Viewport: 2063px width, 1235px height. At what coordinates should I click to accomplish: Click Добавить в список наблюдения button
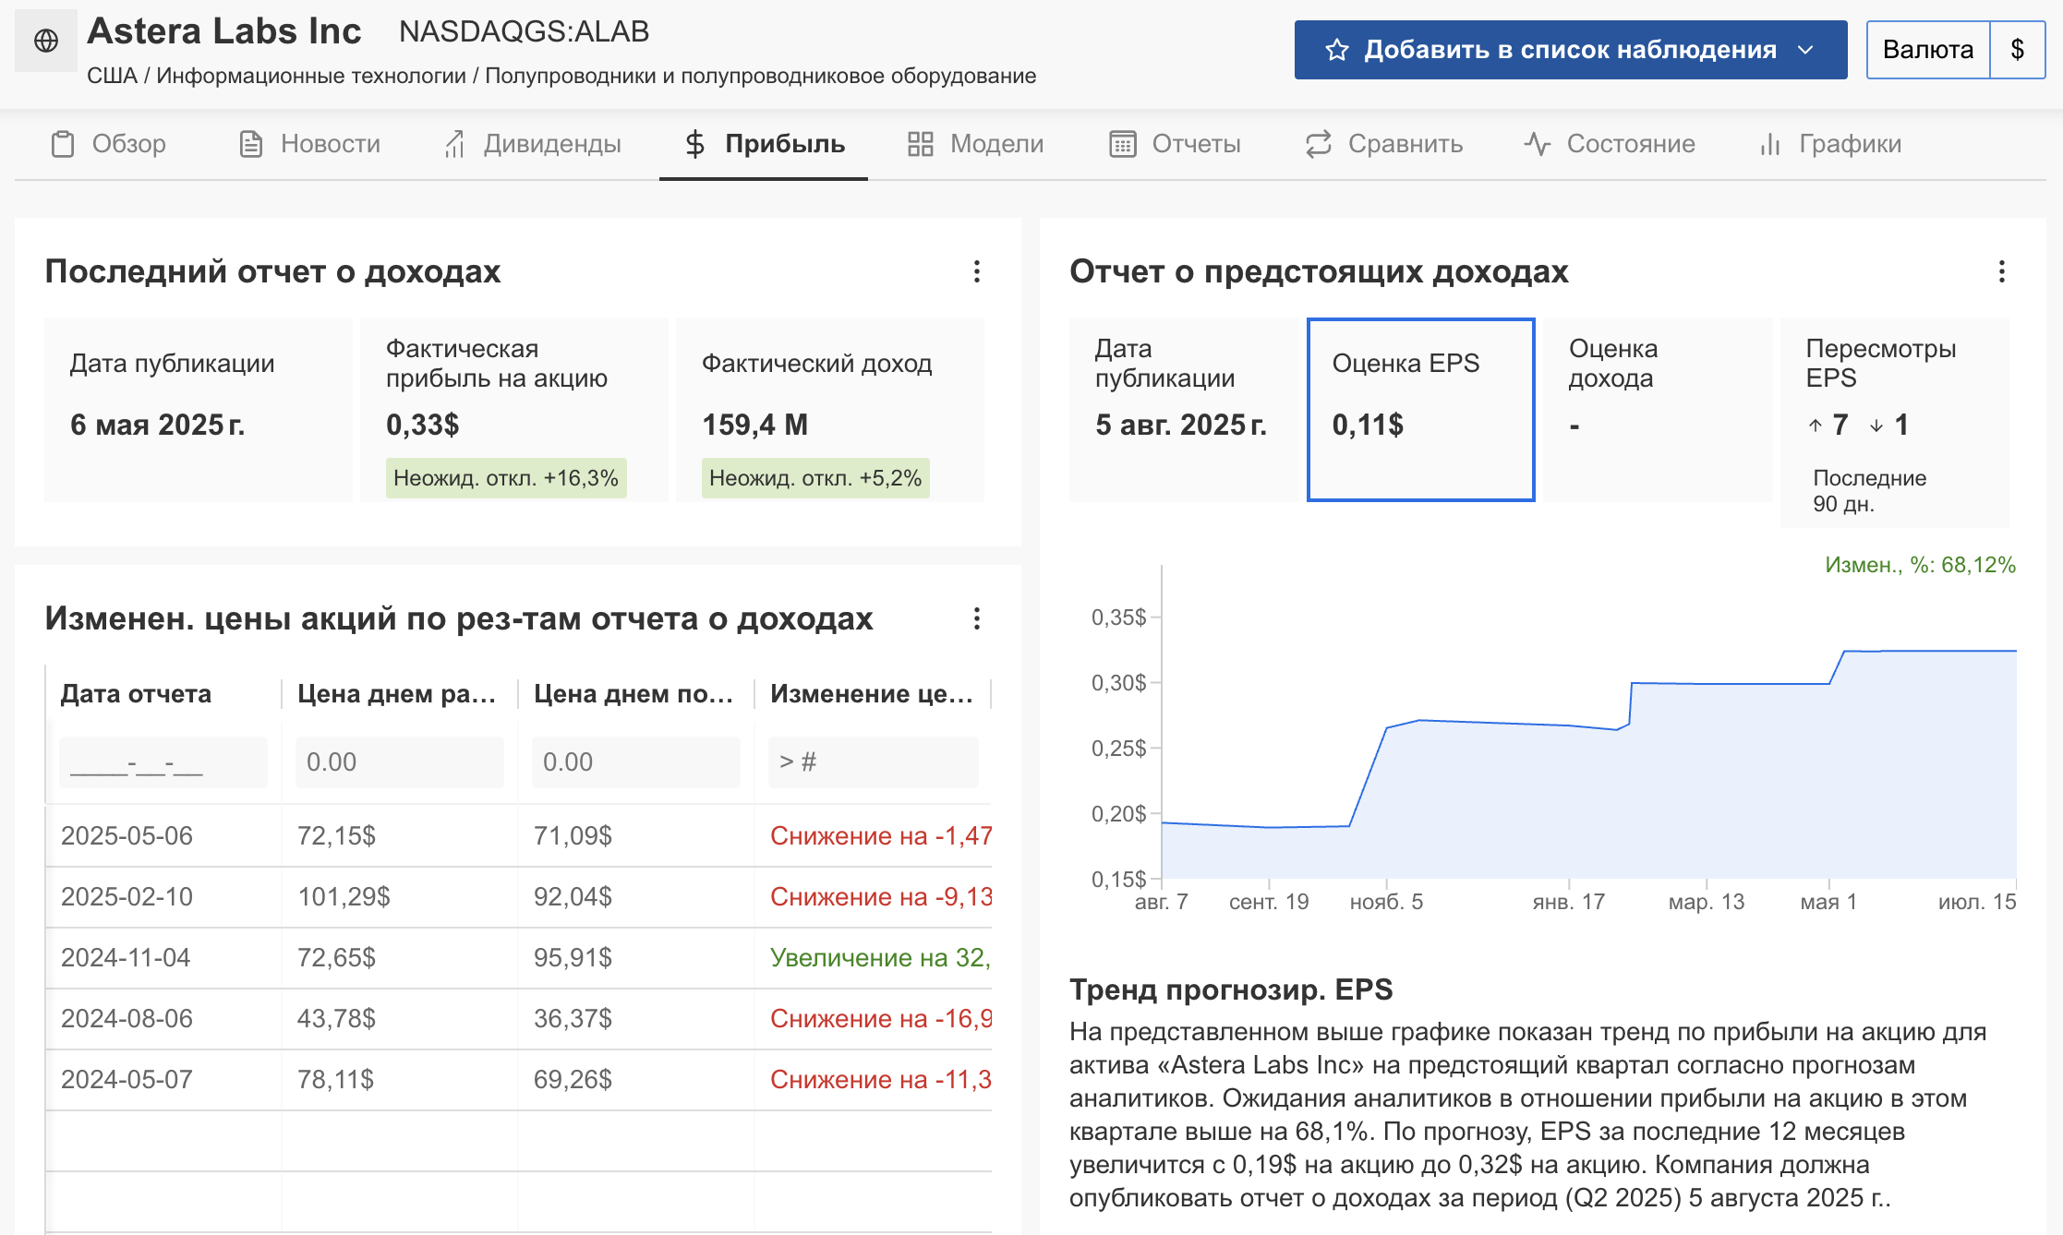[1571, 50]
